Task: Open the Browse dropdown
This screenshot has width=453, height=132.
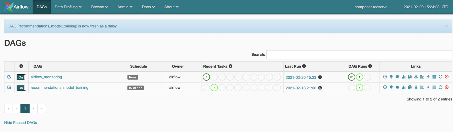Action: click(x=99, y=7)
